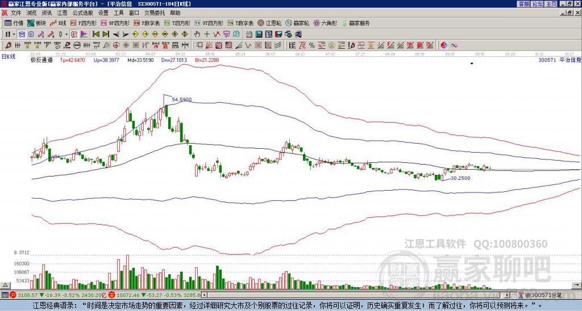Open the 赢家轮 wheel tool

click(x=297, y=23)
